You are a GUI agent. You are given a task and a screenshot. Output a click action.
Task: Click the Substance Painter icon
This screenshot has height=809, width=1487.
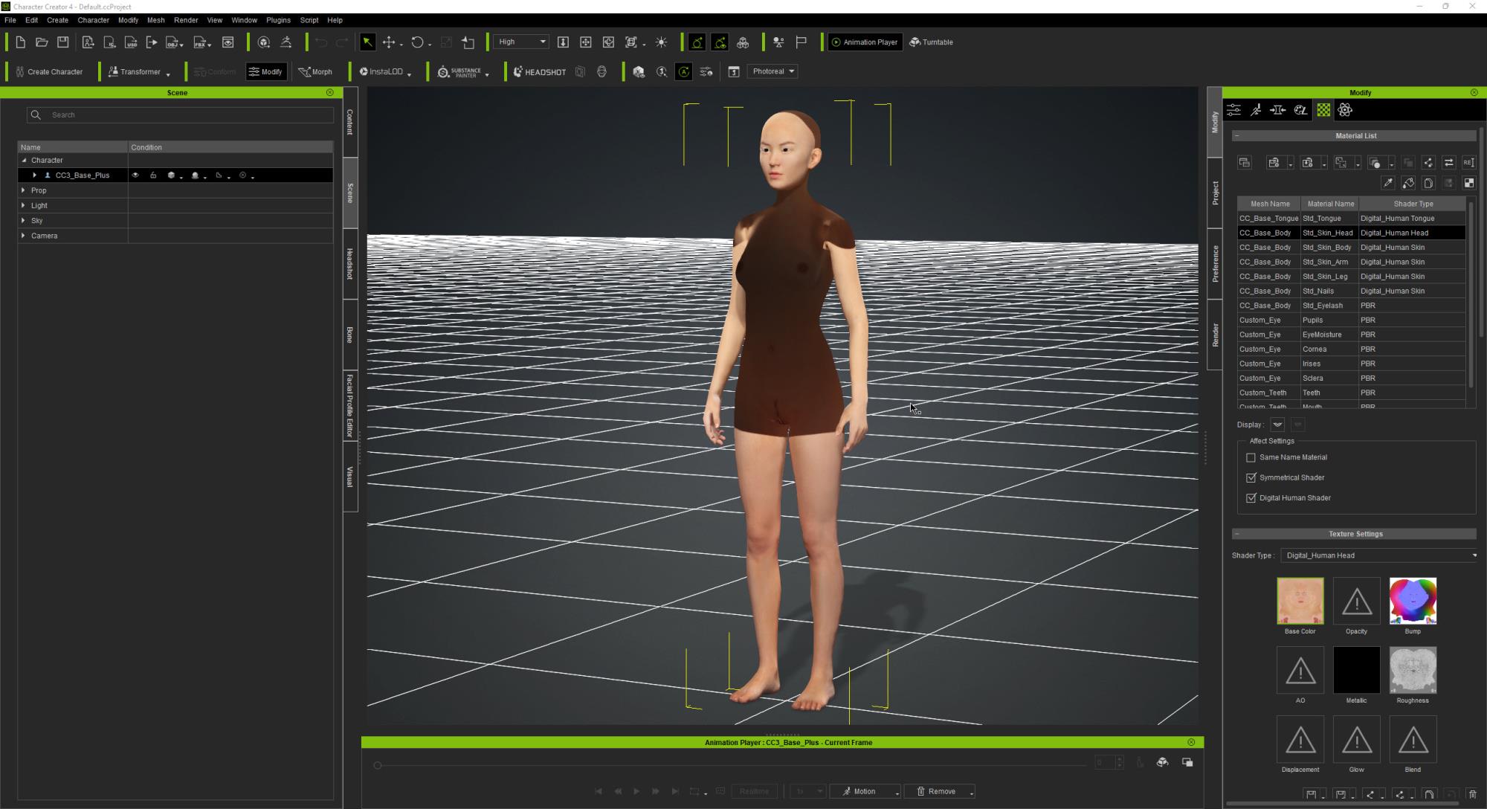pyautogui.click(x=460, y=72)
